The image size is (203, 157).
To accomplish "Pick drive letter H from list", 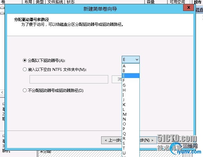I will point(131,90).
